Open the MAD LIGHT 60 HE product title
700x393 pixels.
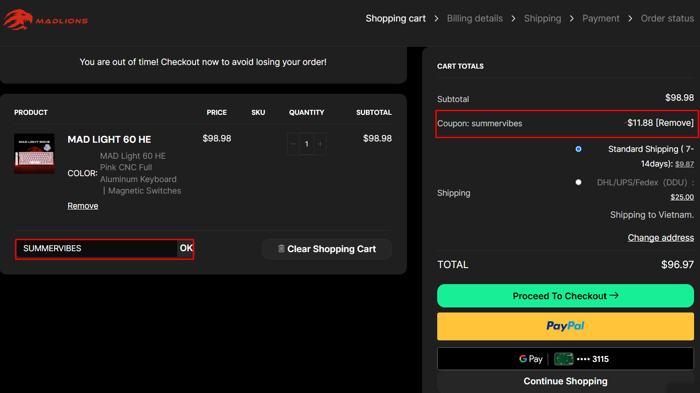click(109, 140)
